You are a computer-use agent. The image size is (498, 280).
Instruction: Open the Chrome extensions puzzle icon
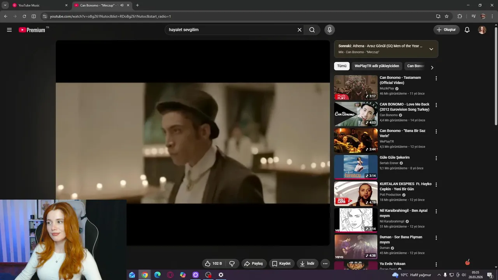(460, 16)
